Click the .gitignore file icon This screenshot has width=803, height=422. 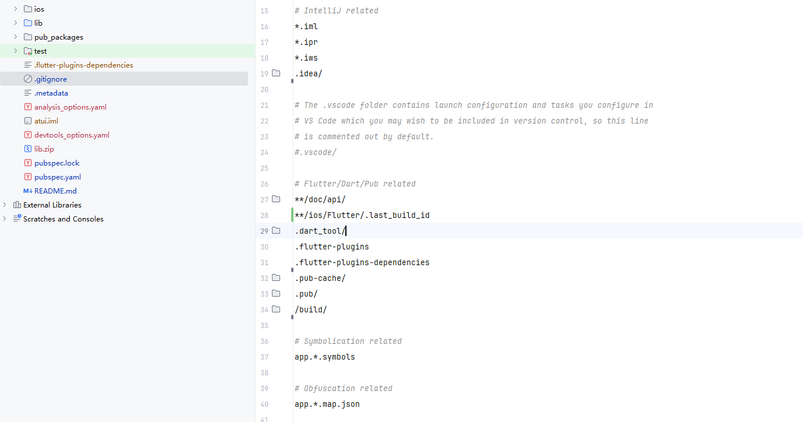(28, 79)
